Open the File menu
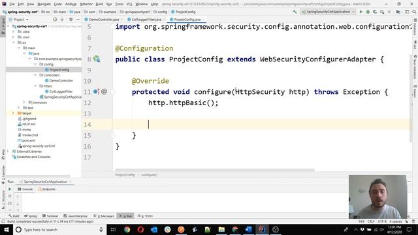 (12, 5)
